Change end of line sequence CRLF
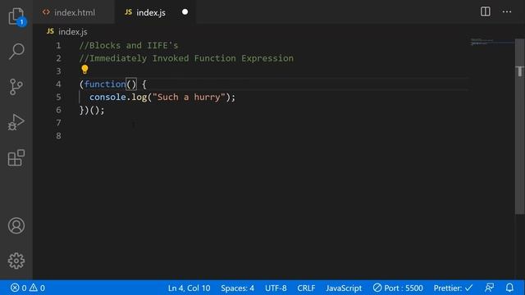Image resolution: width=525 pixels, height=295 pixels. [x=306, y=288]
